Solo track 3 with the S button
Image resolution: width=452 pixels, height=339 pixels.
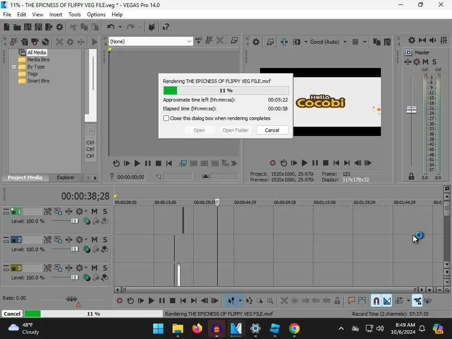click(105, 268)
